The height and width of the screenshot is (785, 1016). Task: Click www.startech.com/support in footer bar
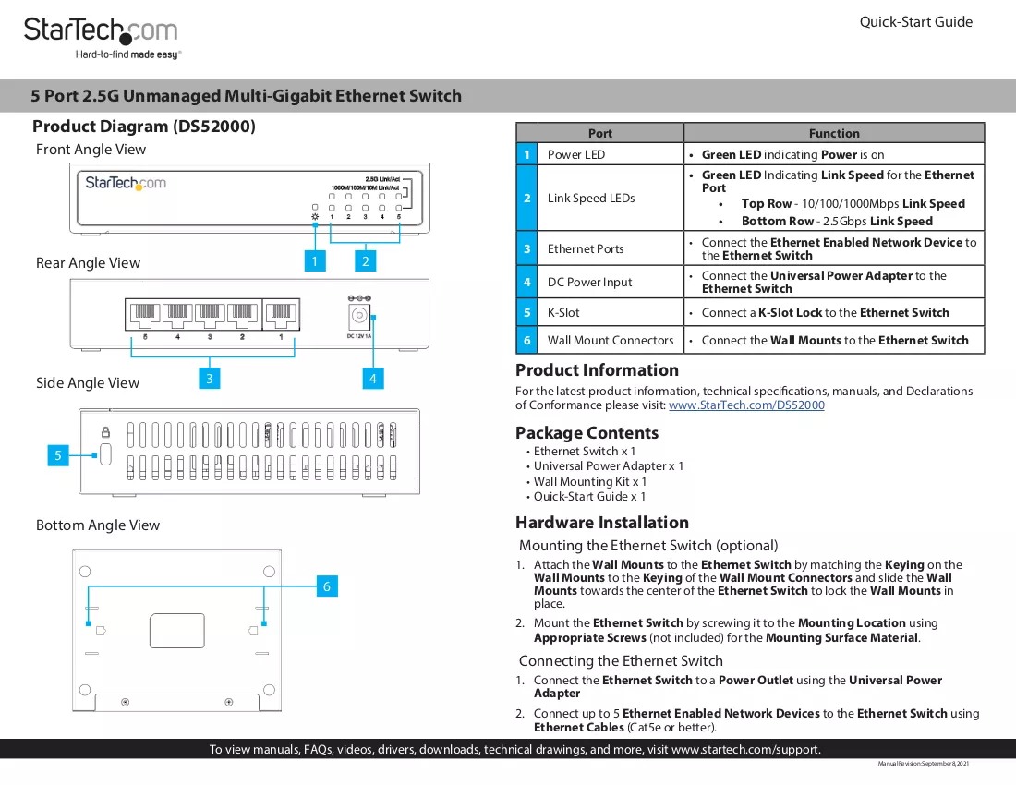[745, 749]
